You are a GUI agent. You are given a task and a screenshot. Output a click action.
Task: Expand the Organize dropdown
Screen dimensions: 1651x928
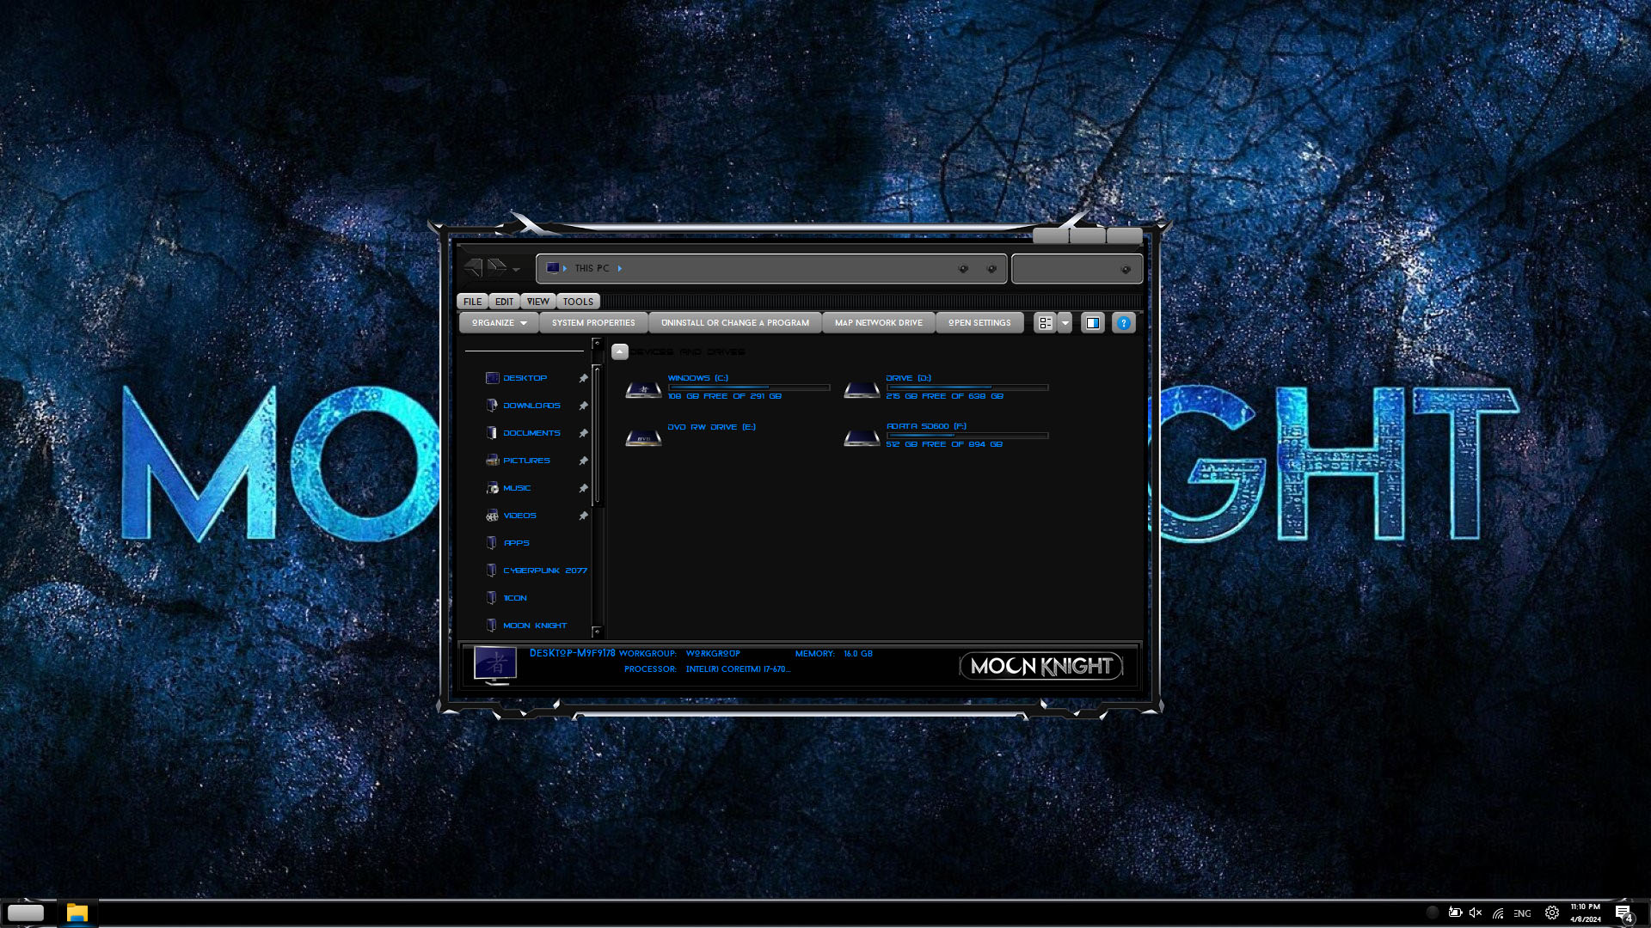point(499,323)
